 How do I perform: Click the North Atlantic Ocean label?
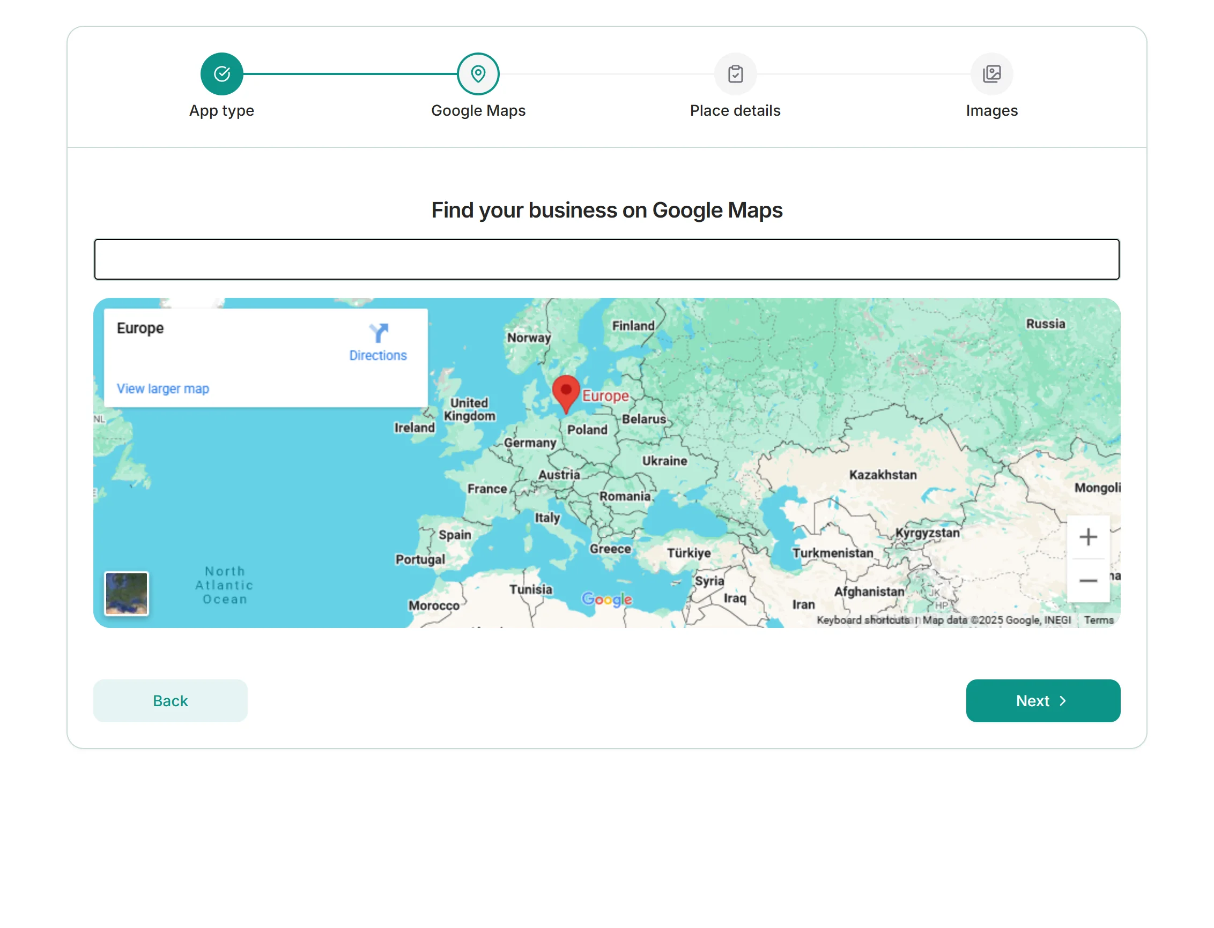[x=225, y=585]
